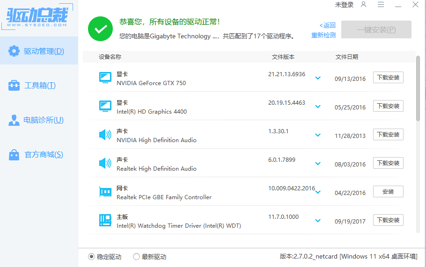Select the 最新驱动 radio option
Image resolution: width=426 pixels, height=267 pixels.
click(136, 256)
